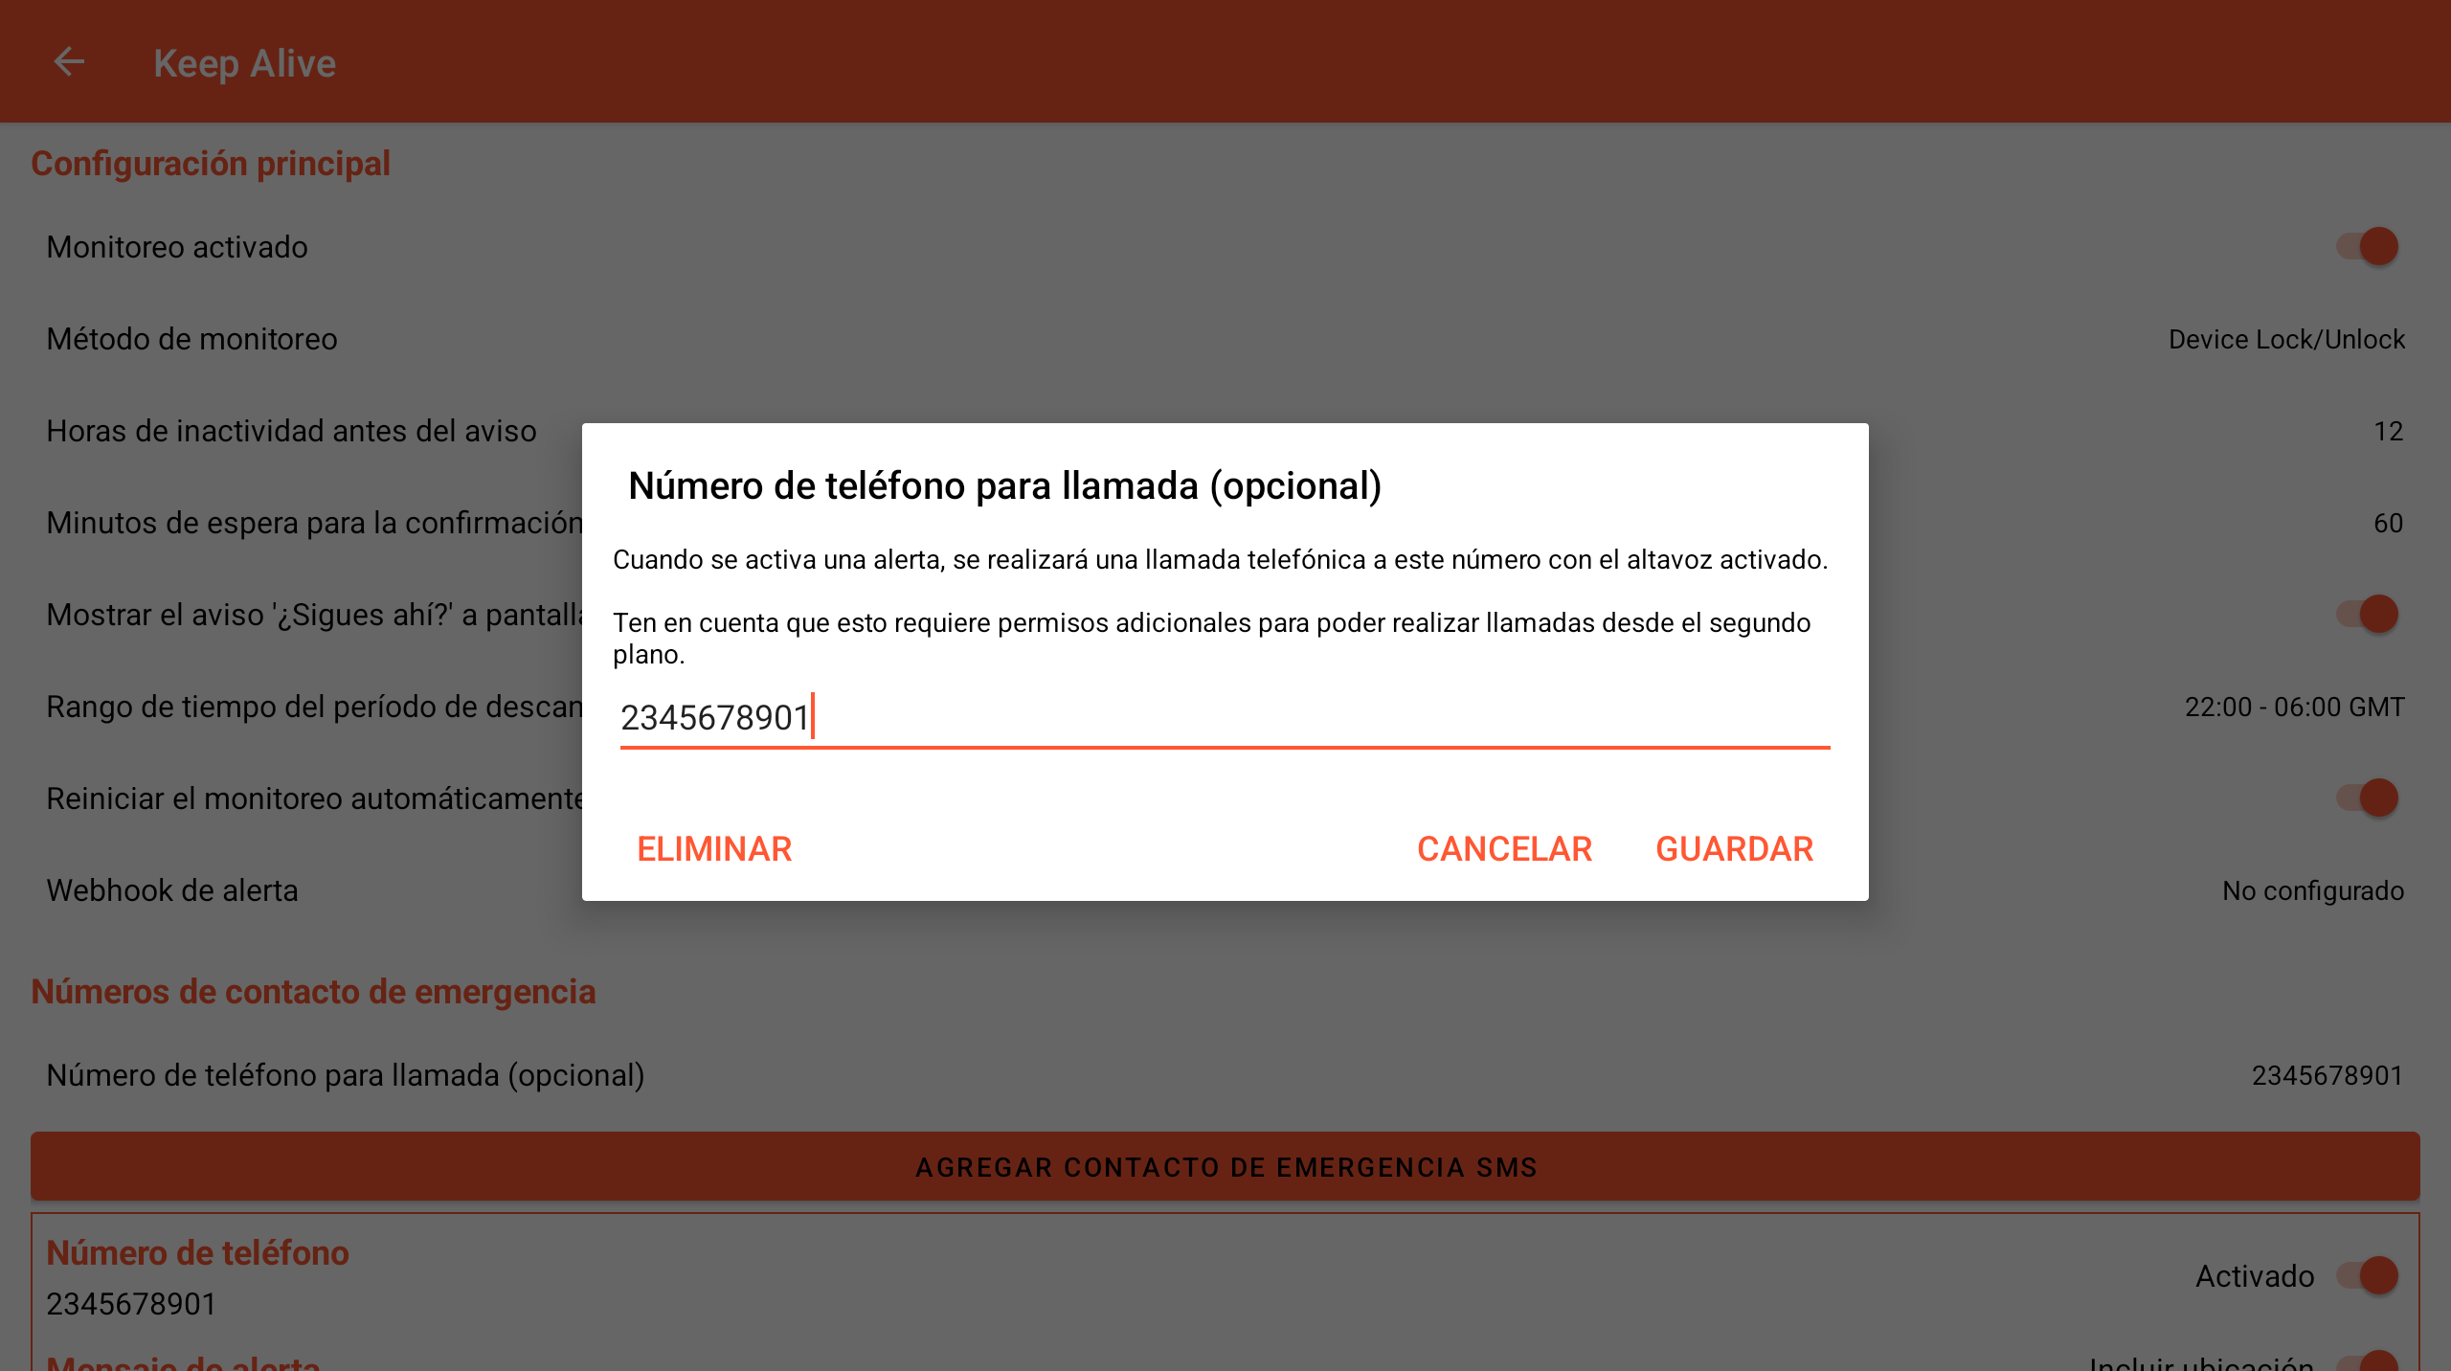Click the 'Monitoreo activado' label
The height and width of the screenshot is (1371, 2451).
[x=177, y=247]
